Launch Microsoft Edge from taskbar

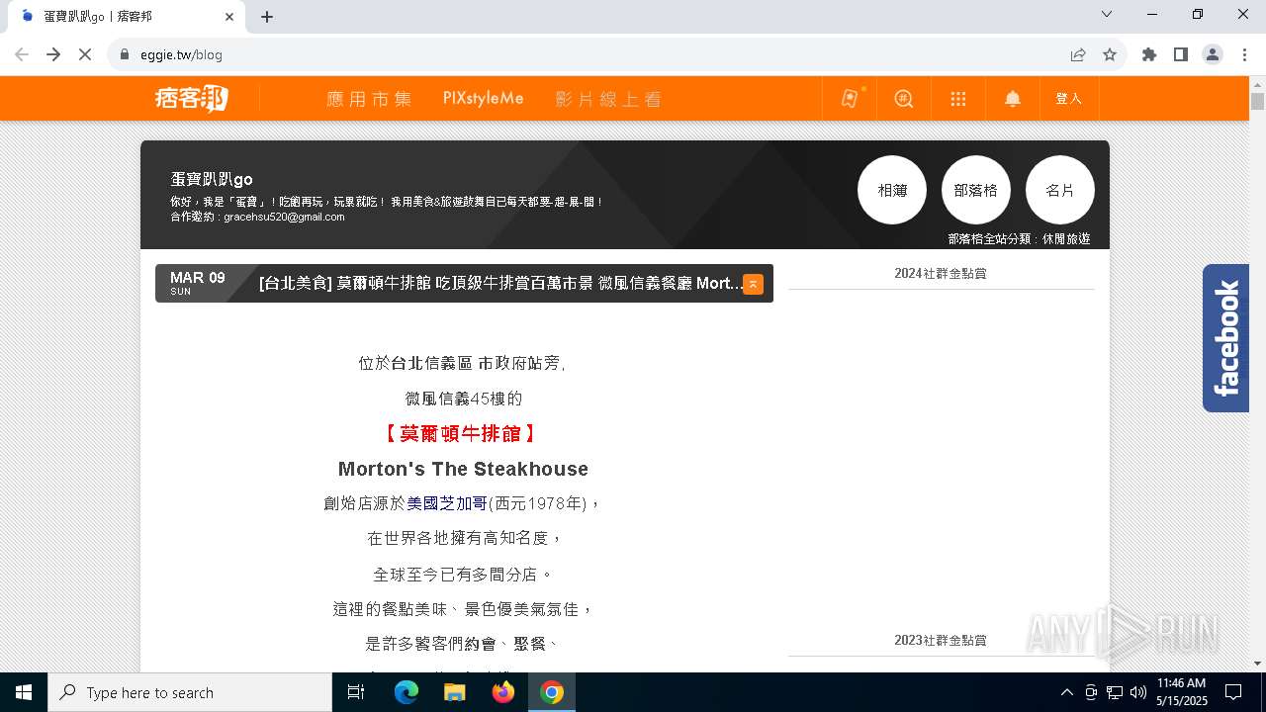(407, 692)
